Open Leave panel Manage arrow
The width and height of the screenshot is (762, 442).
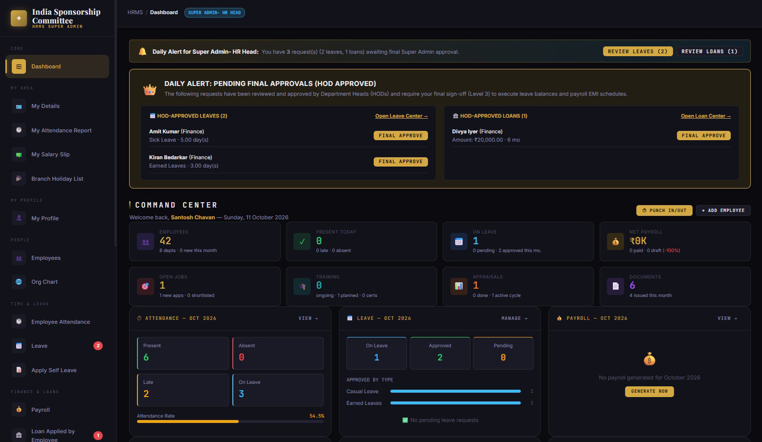click(x=515, y=318)
